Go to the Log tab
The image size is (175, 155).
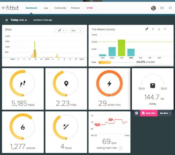(x=46, y=8)
